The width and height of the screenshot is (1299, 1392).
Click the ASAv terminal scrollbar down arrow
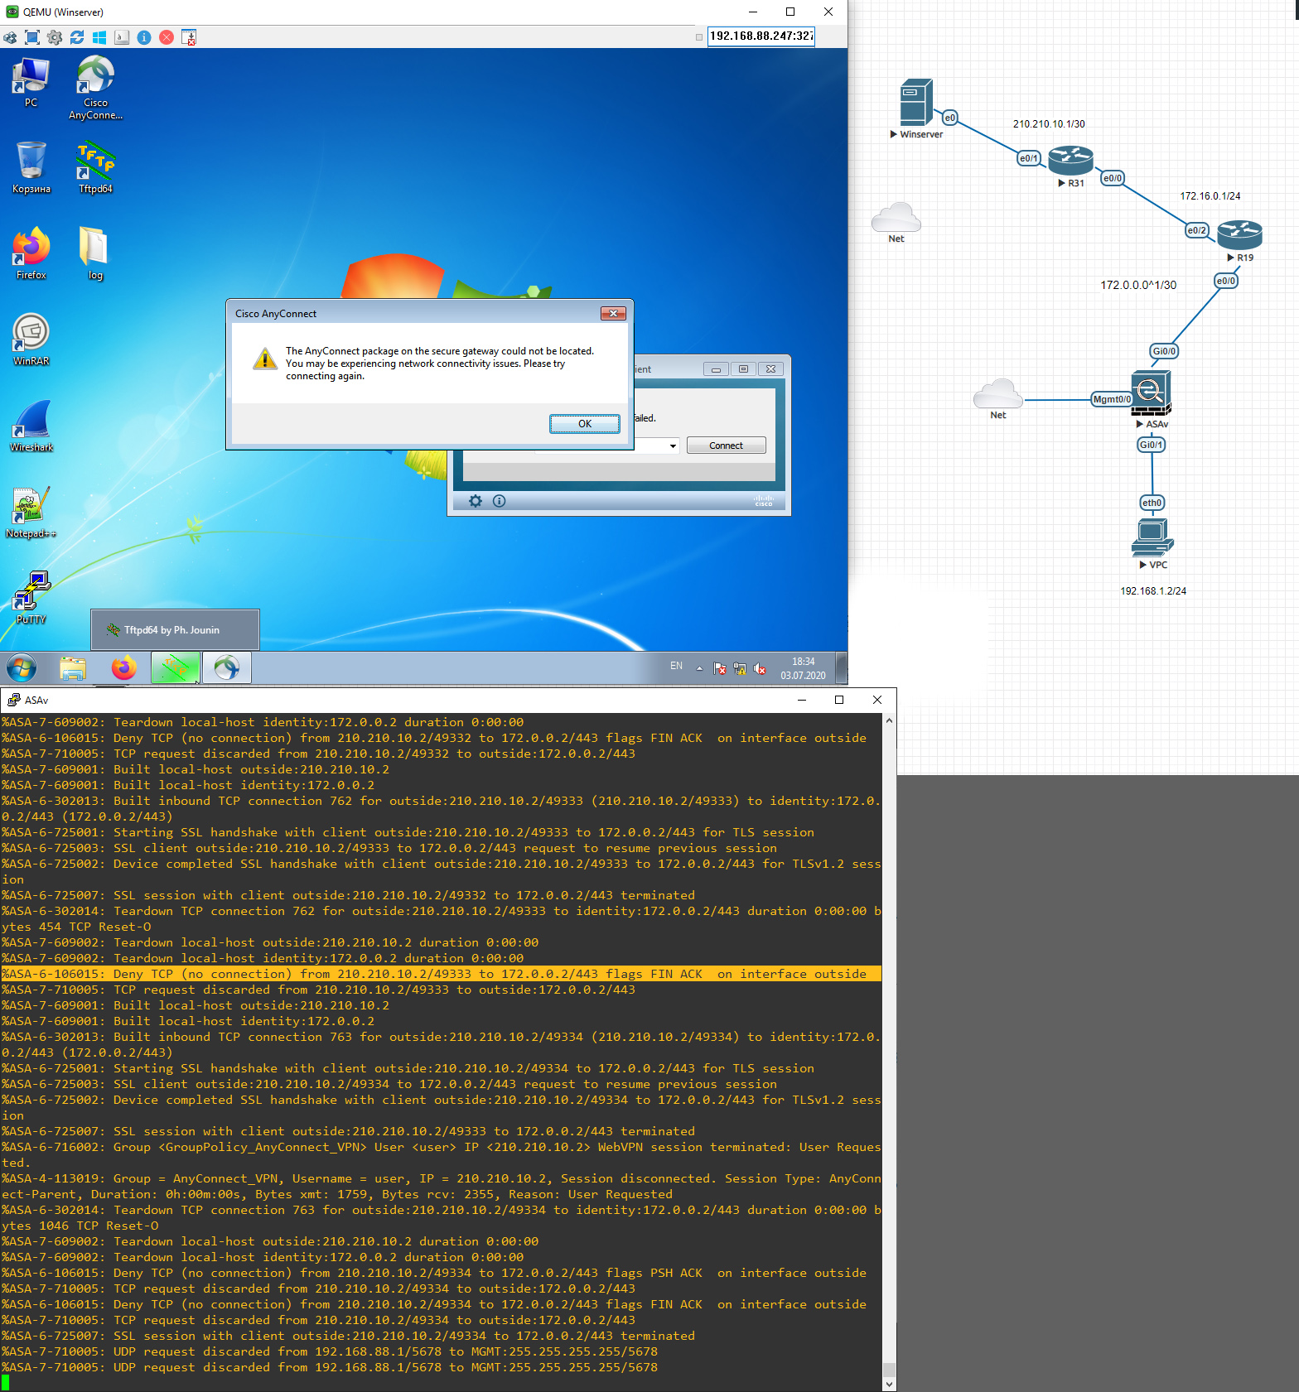pyautogui.click(x=889, y=1384)
